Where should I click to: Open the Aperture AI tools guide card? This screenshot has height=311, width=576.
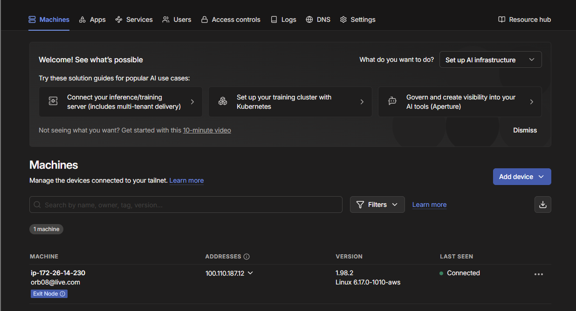pos(460,102)
